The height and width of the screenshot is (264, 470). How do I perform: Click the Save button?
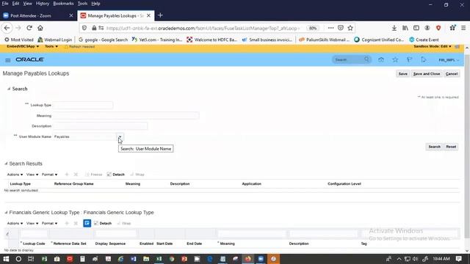tap(403, 73)
